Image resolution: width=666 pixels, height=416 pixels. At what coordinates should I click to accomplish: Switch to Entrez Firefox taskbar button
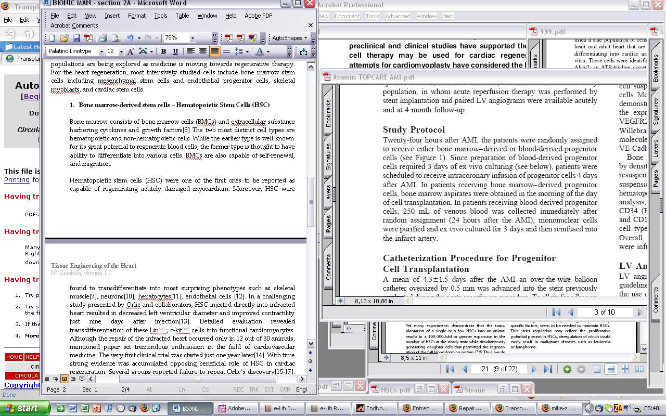coord(419,408)
